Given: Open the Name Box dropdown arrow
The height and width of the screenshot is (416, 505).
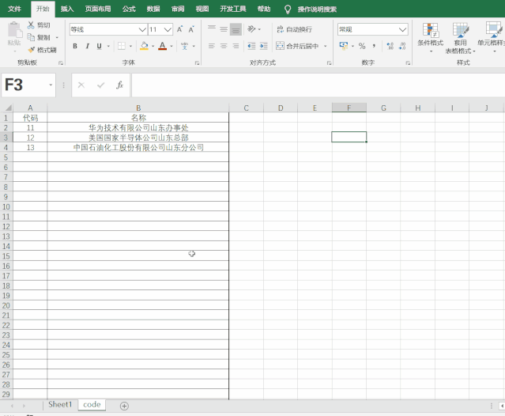Looking at the screenshot, I should pyautogui.click(x=51, y=85).
